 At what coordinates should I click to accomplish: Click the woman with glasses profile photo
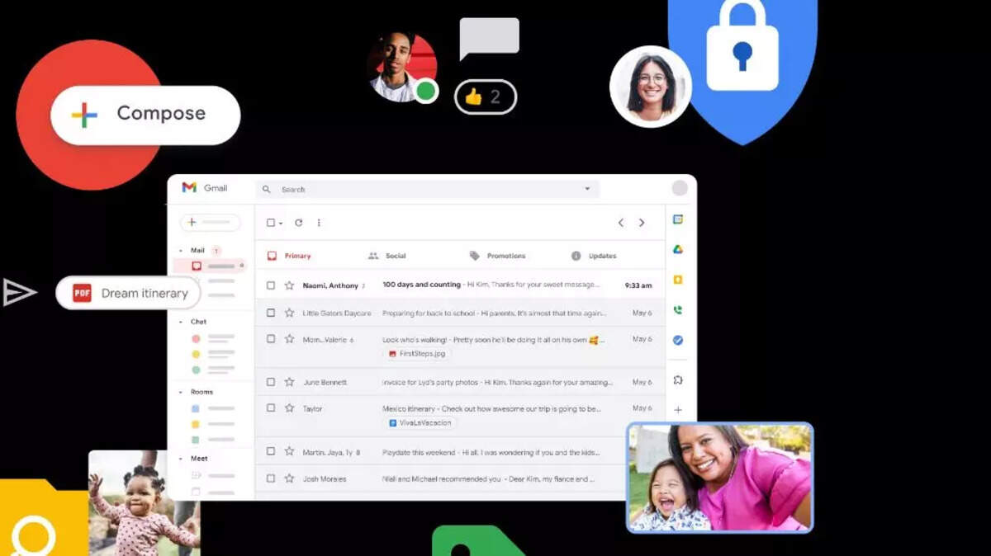651,87
